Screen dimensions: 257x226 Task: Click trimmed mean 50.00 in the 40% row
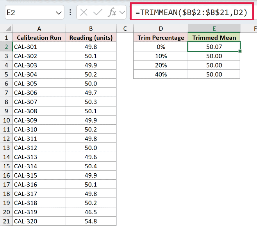pos(214,74)
